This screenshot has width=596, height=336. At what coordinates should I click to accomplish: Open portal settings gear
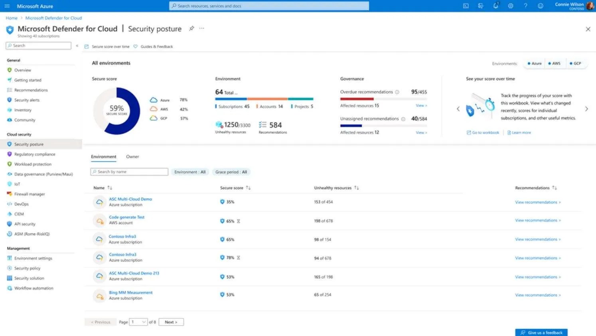(x=511, y=6)
